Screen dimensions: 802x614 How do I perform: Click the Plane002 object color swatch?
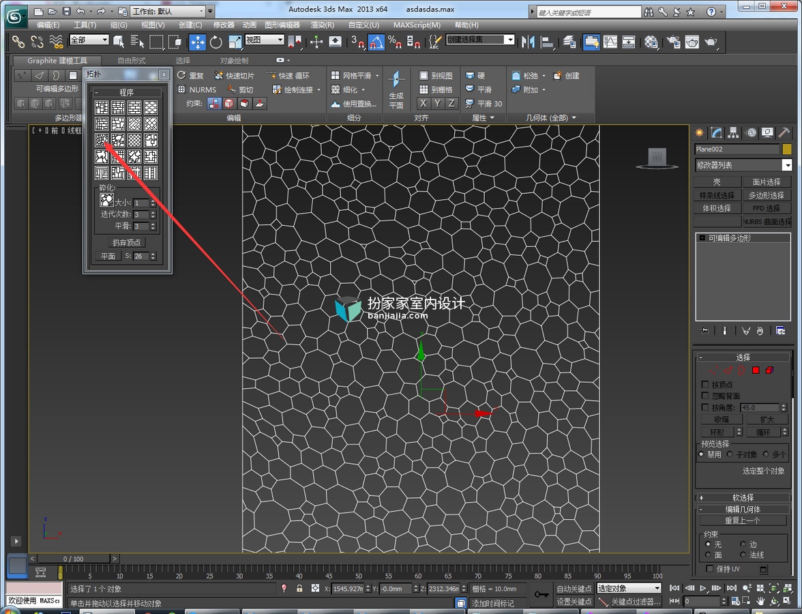[x=787, y=149]
